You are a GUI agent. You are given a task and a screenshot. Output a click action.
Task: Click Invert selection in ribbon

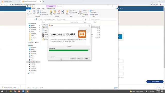click(x=94, y=14)
